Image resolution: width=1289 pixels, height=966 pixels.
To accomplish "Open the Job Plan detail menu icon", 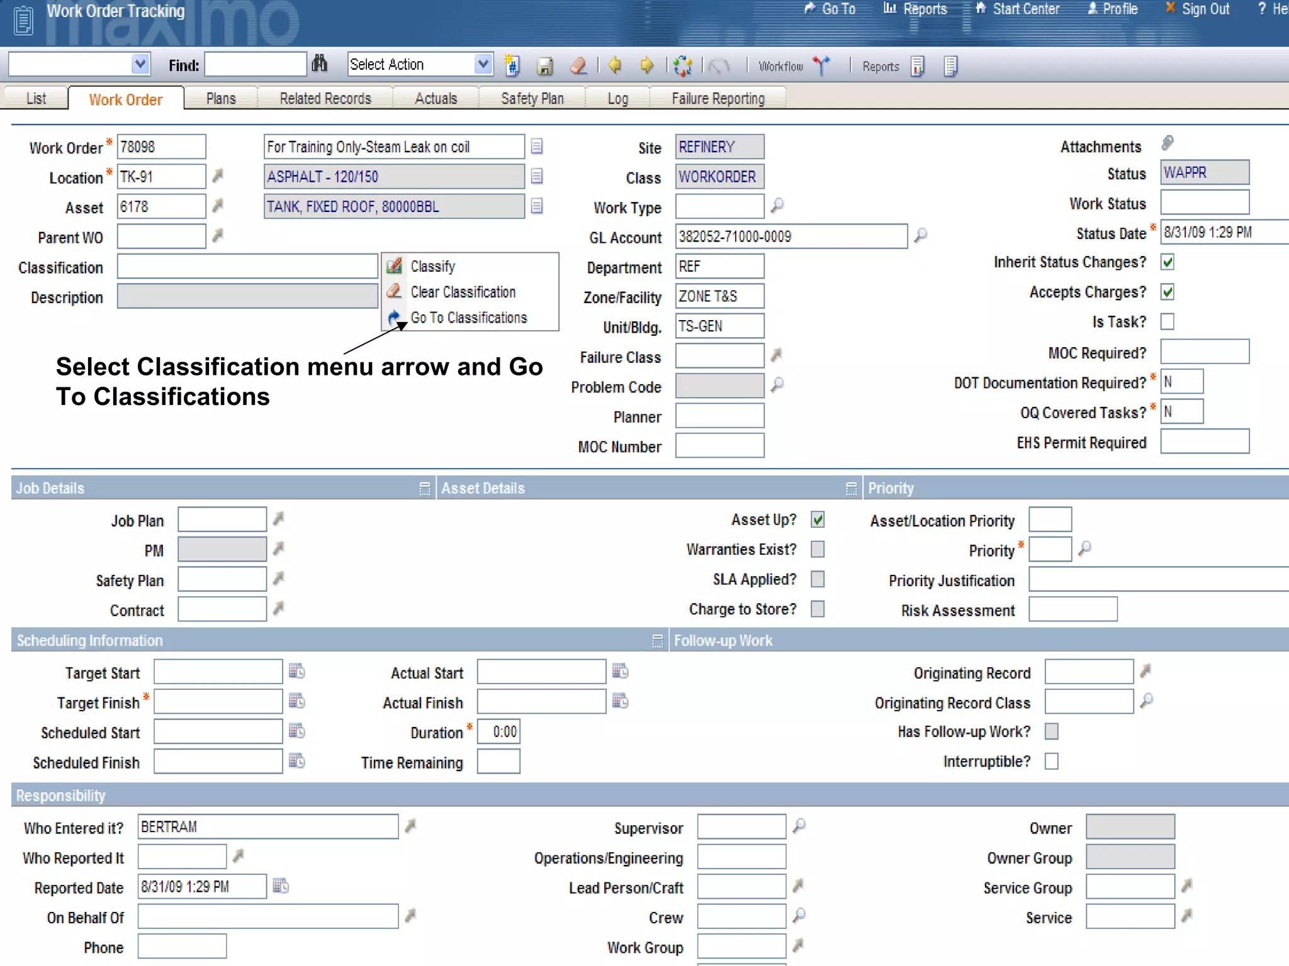I will (279, 519).
